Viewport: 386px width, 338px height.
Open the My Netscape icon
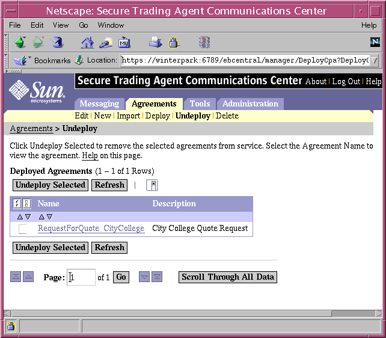[x=124, y=42]
